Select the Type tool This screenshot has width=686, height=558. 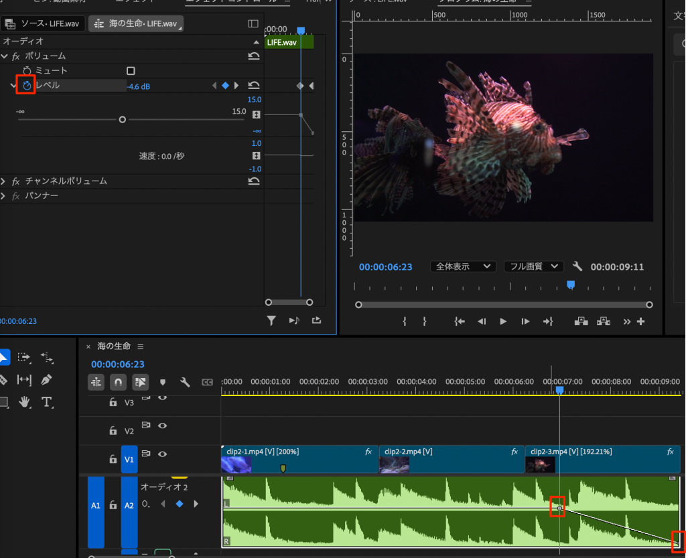click(x=46, y=402)
